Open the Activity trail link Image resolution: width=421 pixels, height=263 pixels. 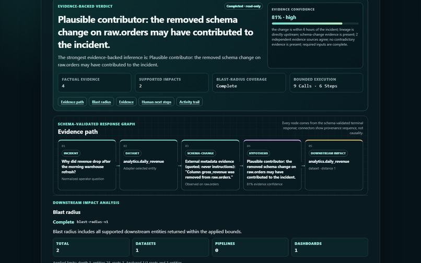click(x=189, y=102)
